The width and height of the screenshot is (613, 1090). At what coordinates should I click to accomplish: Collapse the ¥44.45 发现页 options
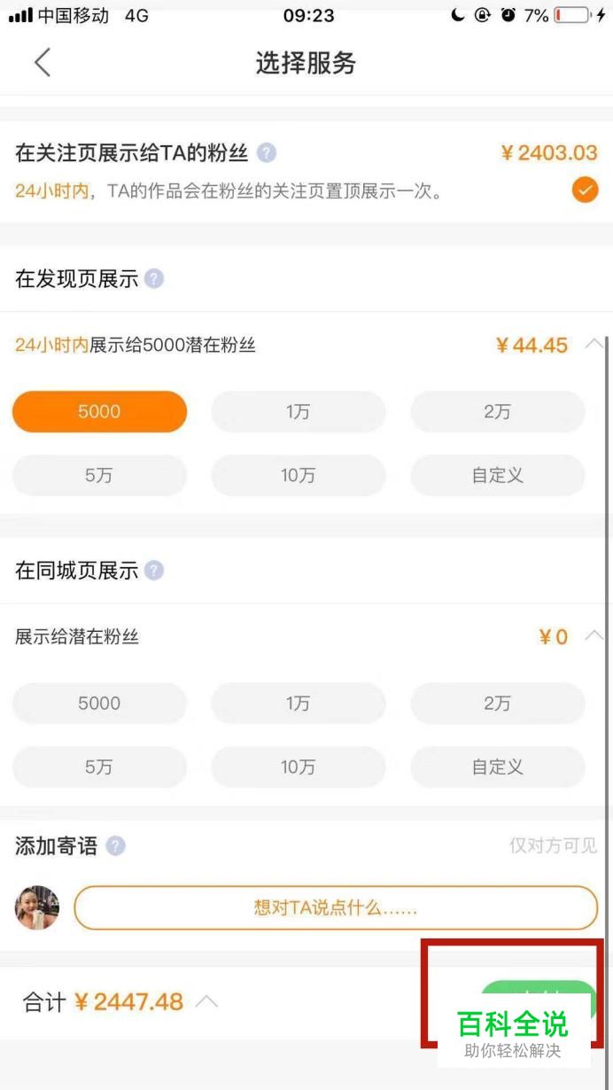pyautogui.click(x=594, y=344)
